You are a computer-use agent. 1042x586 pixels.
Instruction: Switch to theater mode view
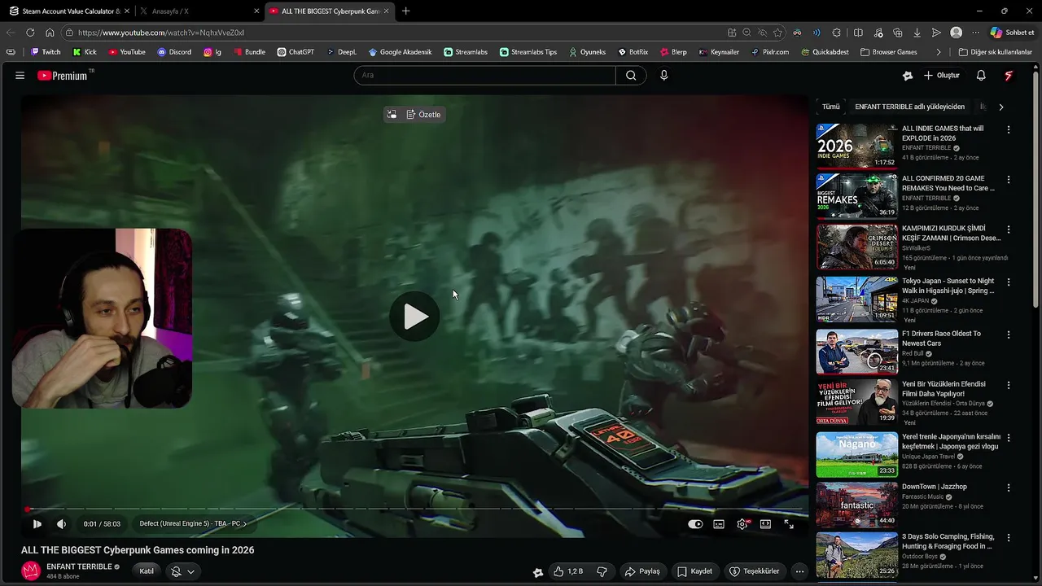765,524
